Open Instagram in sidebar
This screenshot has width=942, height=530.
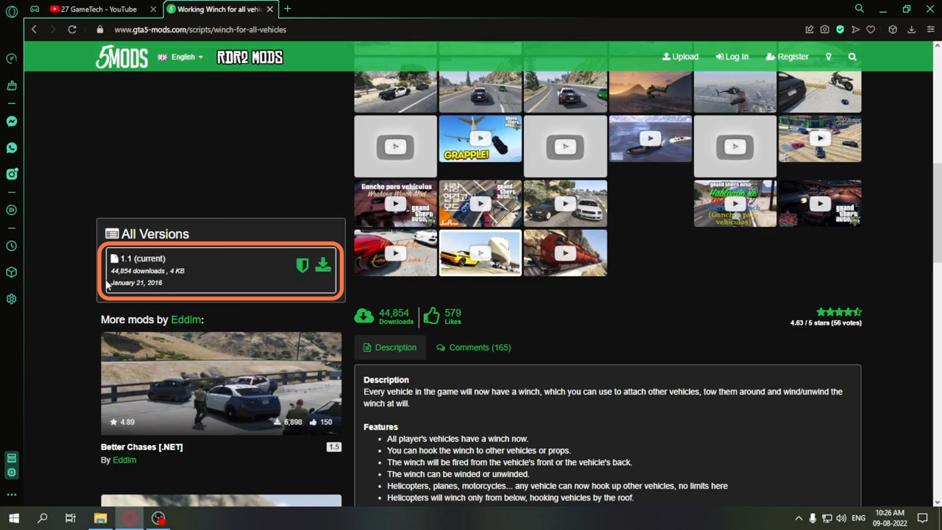[12, 174]
